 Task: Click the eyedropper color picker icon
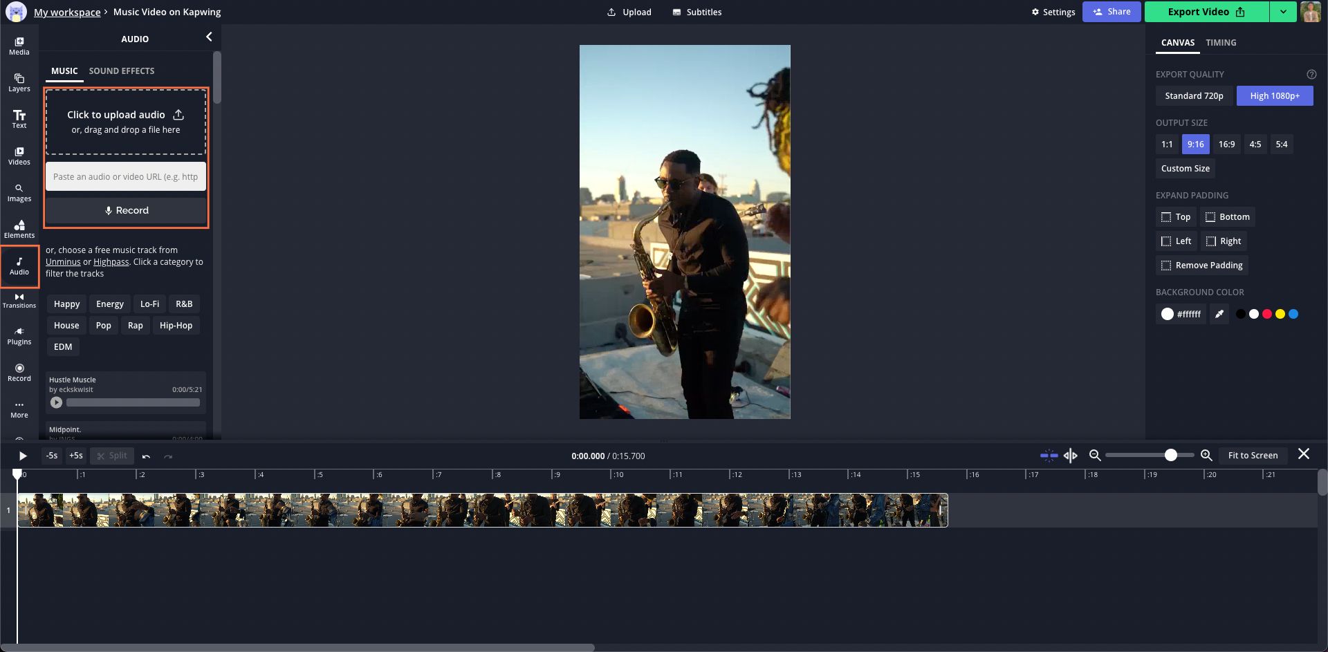(x=1219, y=314)
